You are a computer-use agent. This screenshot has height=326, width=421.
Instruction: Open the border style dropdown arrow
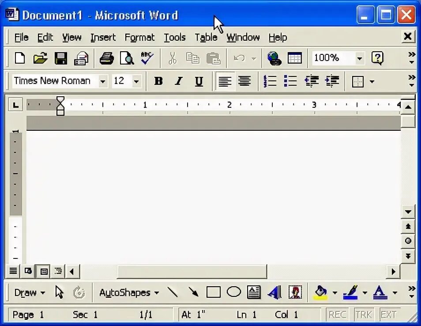[x=372, y=81]
